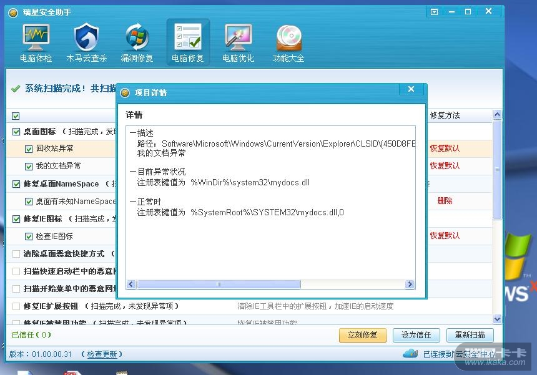Maximize the 瑞星安全助手 window
The image size is (537, 375).
pos(468,12)
